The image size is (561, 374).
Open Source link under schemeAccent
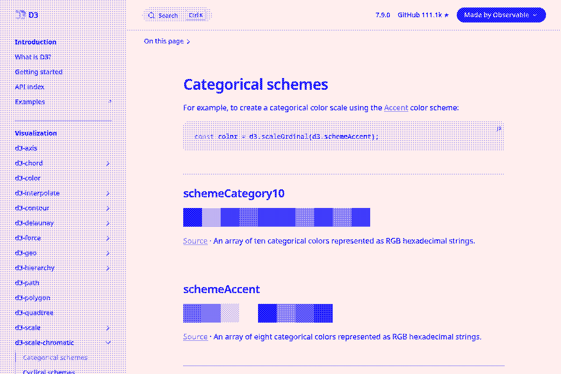[x=195, y=337]
